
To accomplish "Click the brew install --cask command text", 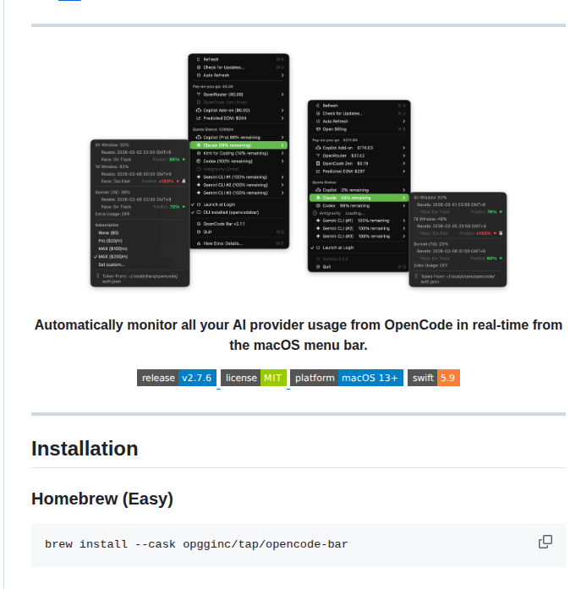I will [196, 544].
